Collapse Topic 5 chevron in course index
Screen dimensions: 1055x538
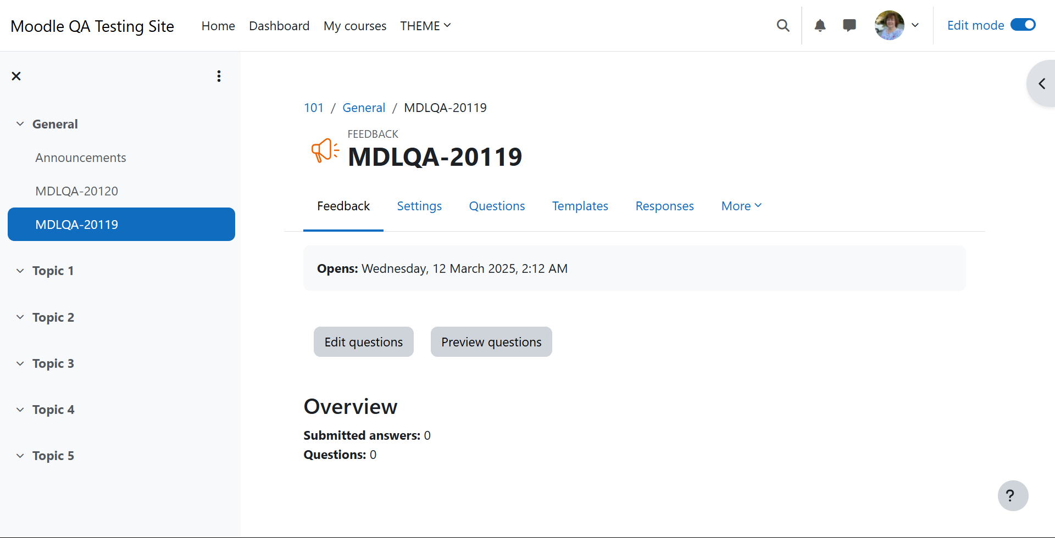point(20,456)
